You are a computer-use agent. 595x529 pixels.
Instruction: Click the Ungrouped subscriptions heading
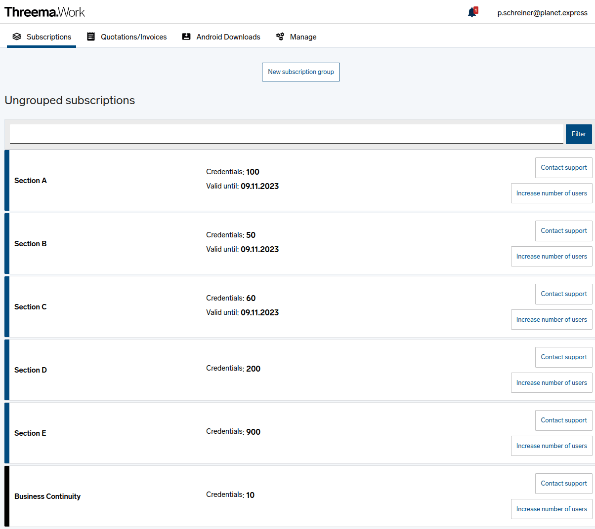(70, 100)
